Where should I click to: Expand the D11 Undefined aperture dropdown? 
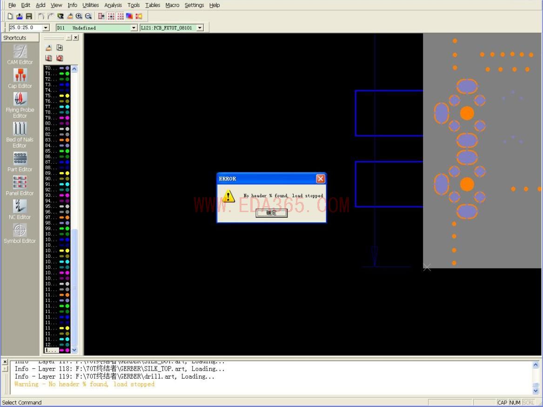[134, 28]
